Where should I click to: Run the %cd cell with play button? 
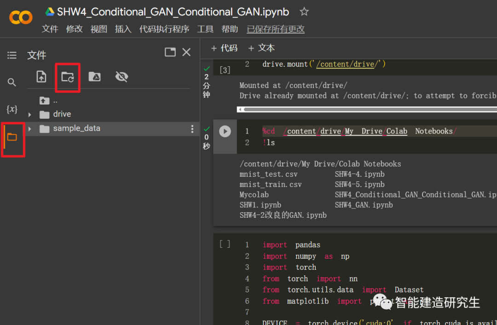tap(225, 131)
